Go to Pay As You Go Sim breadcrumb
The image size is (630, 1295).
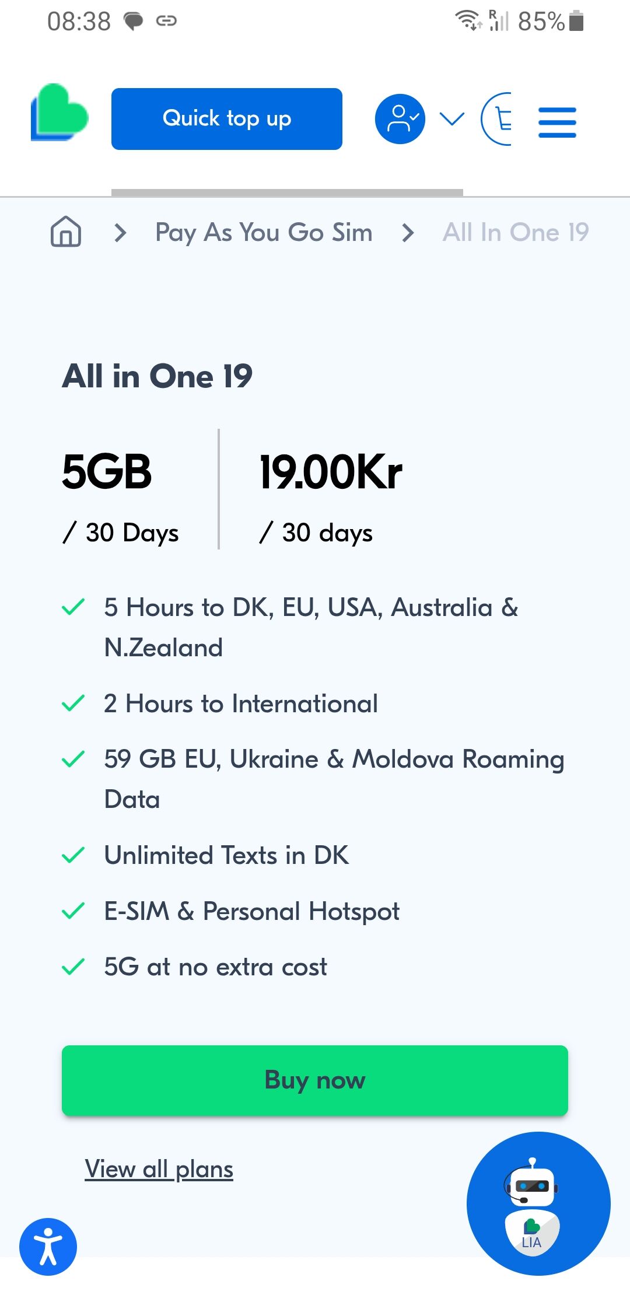click(x=264, y=233)
